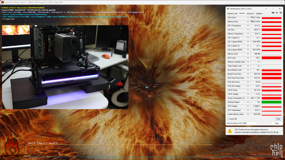Click the GPU Clock value 2572.1 MHz
Screen dimensions: 285x160
[255, 18]
